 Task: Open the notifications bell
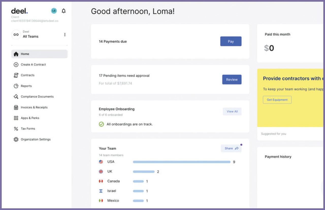click(64, 11)
